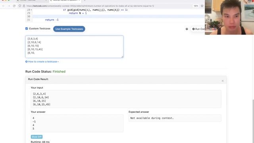Click '-1' in Your answer output
This screenshot has width=254, height=143.
coord(34,122)
